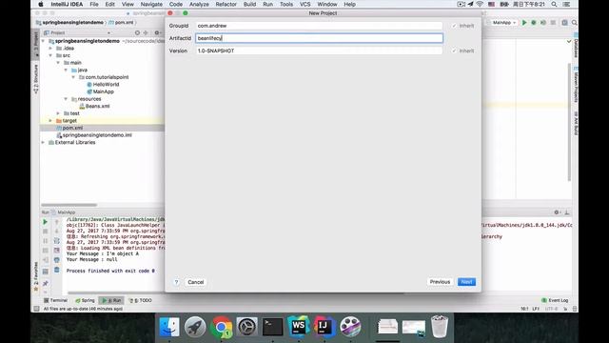609x343 pixels.
Task: Collapse the com.tutorialspoint package
Action: point(73,77)
